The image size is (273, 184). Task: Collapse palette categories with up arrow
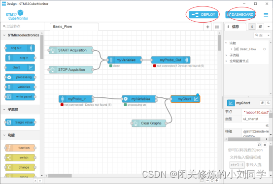coord(35,181)
